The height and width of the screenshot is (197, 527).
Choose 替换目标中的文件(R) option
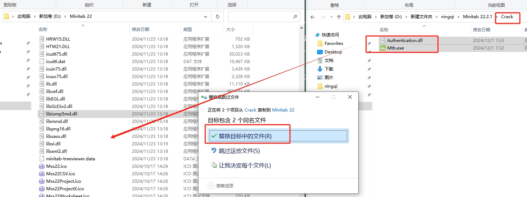[278, 136]
